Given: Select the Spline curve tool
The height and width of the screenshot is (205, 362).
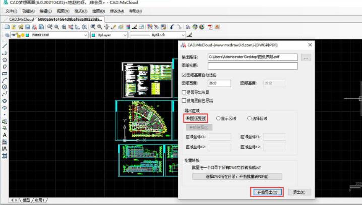Looking at the screenshot, I should pos(5,94).
